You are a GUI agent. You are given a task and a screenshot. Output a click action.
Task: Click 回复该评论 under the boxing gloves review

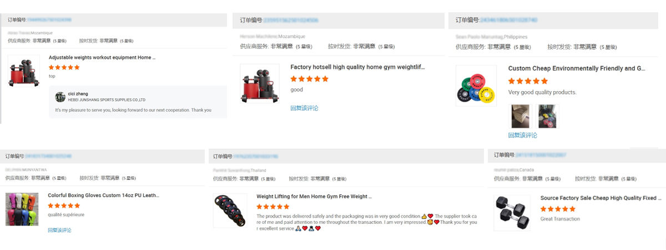[x=59, y=230]
